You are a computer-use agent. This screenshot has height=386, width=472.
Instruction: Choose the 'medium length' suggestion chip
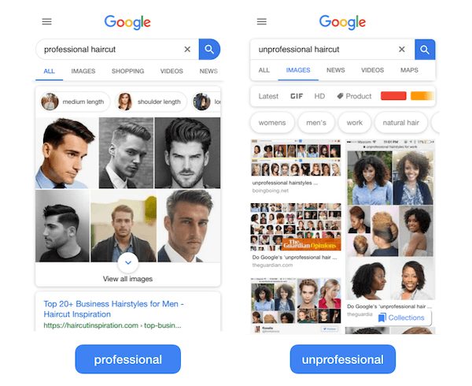76,102
